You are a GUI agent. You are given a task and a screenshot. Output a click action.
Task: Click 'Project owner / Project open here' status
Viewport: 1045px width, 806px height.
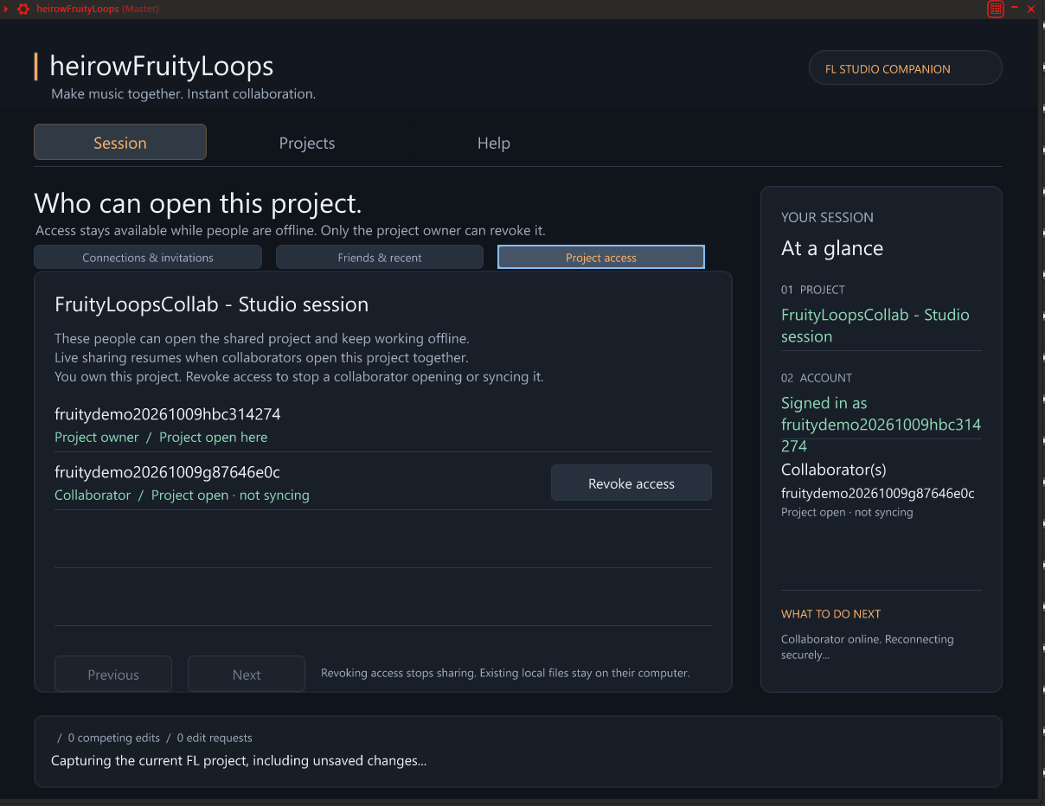(x=161, y=437)
